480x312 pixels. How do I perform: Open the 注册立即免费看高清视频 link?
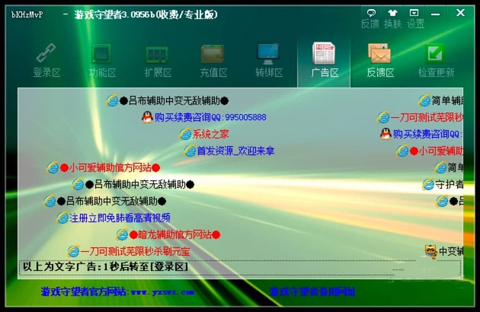(x=120, y=218)
